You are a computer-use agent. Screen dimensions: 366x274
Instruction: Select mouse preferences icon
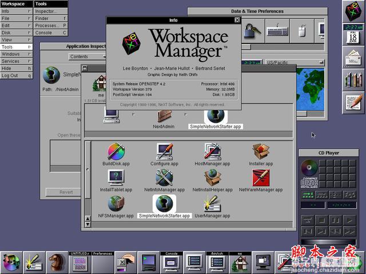(302, 31)
